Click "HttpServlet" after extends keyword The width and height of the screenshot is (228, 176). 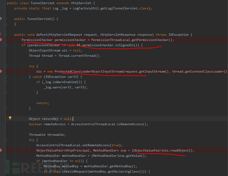(x=81, y=3)
